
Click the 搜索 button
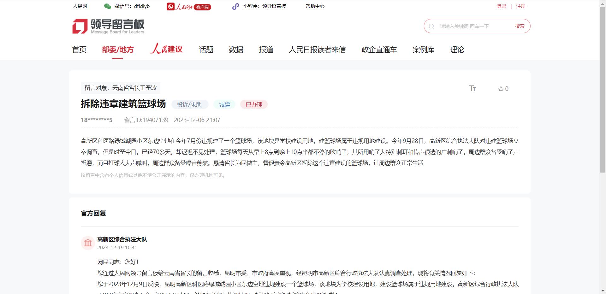520,26
